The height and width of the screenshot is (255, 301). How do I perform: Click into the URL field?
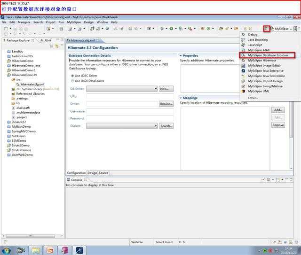[x=130, y=96]
